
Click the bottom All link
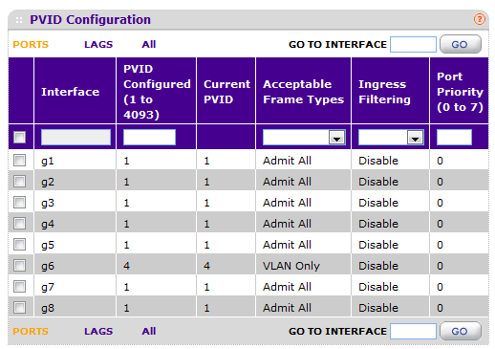tap(149, 331)
